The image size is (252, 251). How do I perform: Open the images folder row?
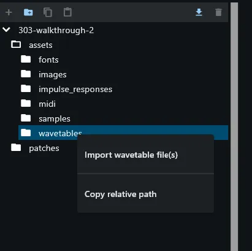point(123,75)
